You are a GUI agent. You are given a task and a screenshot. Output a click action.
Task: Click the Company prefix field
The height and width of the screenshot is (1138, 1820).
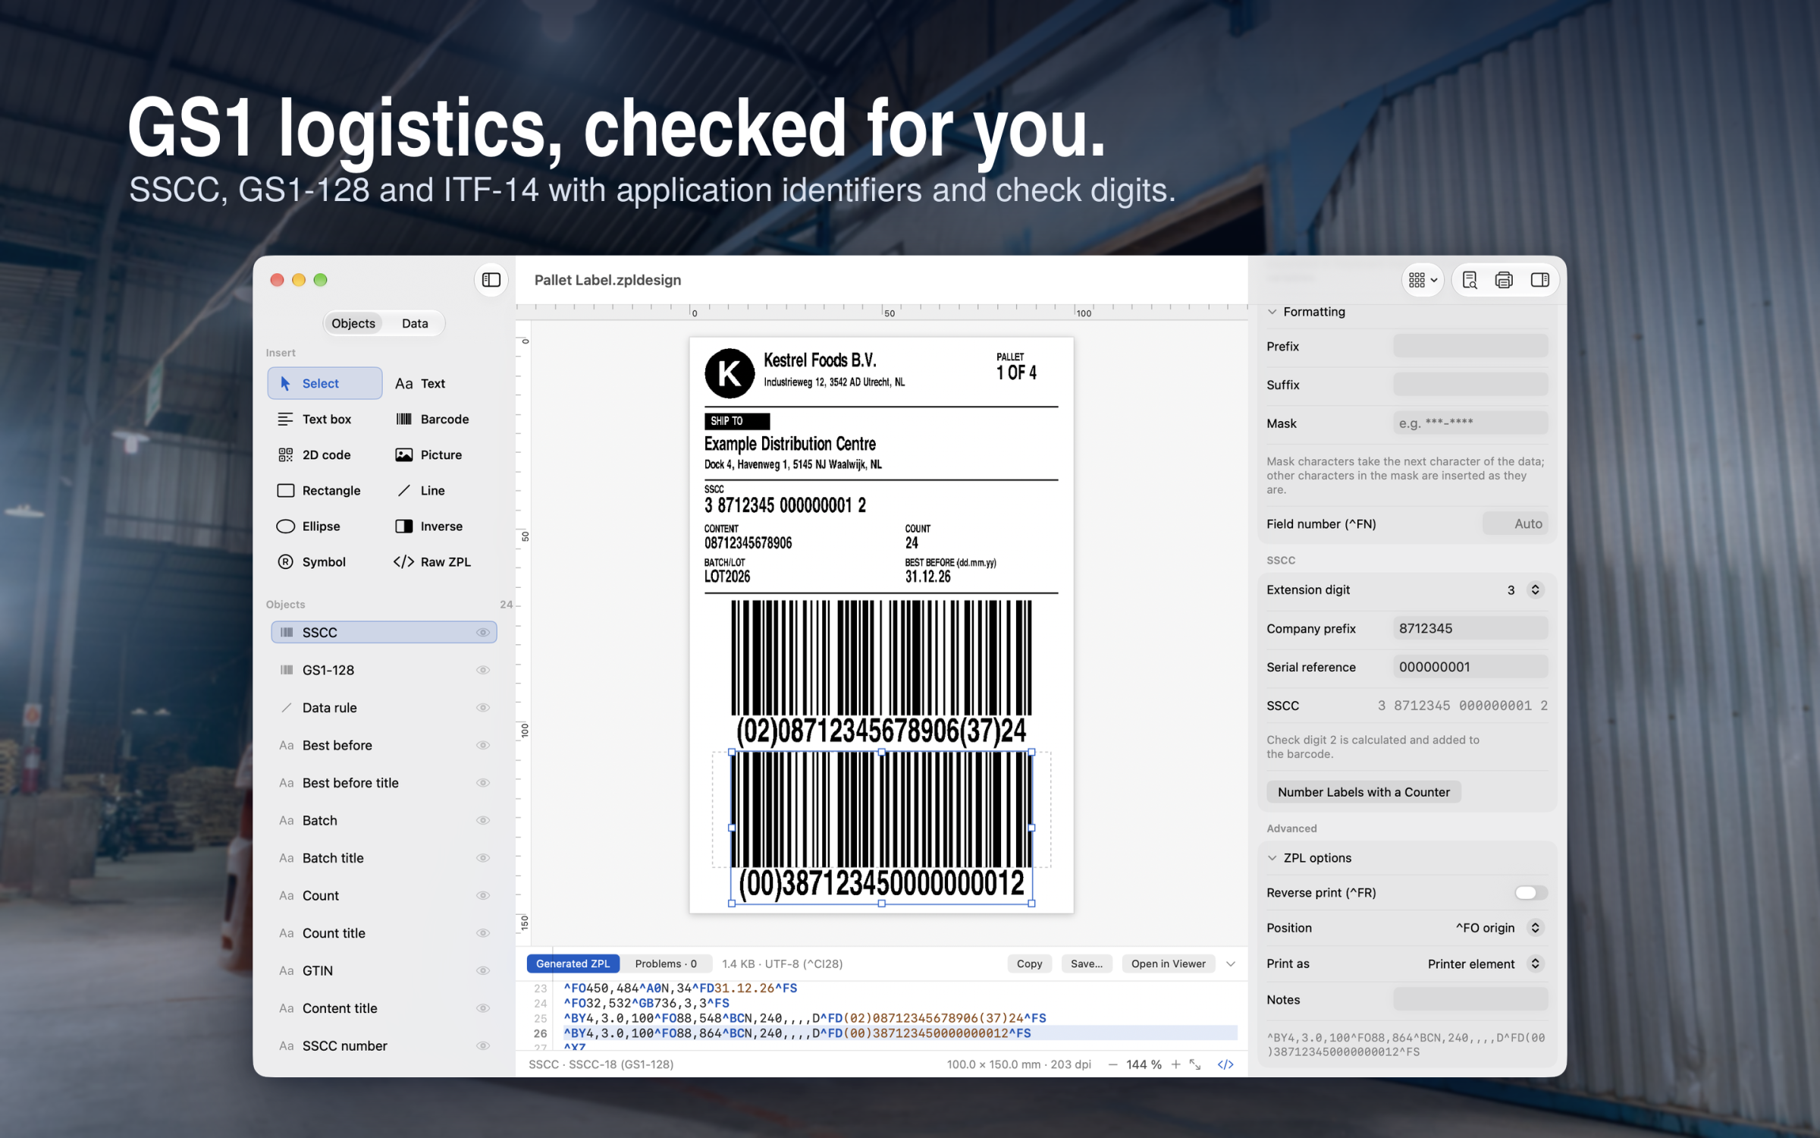pyautogui.click(x=1470, y=628)
